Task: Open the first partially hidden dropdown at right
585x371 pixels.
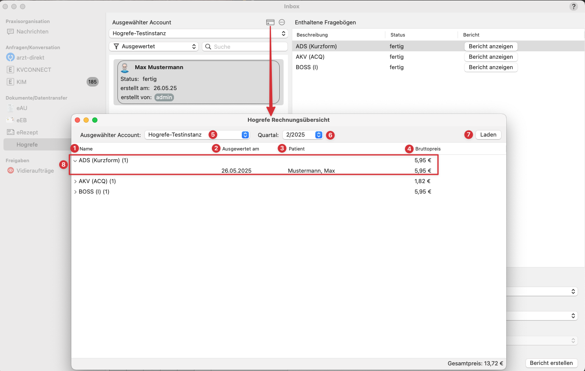Action: tap(542, 291)
